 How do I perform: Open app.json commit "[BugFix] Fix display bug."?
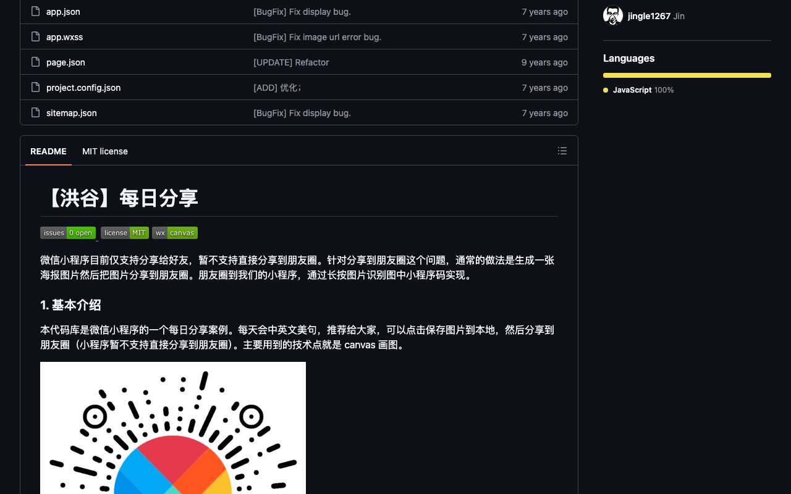[302, 12]
